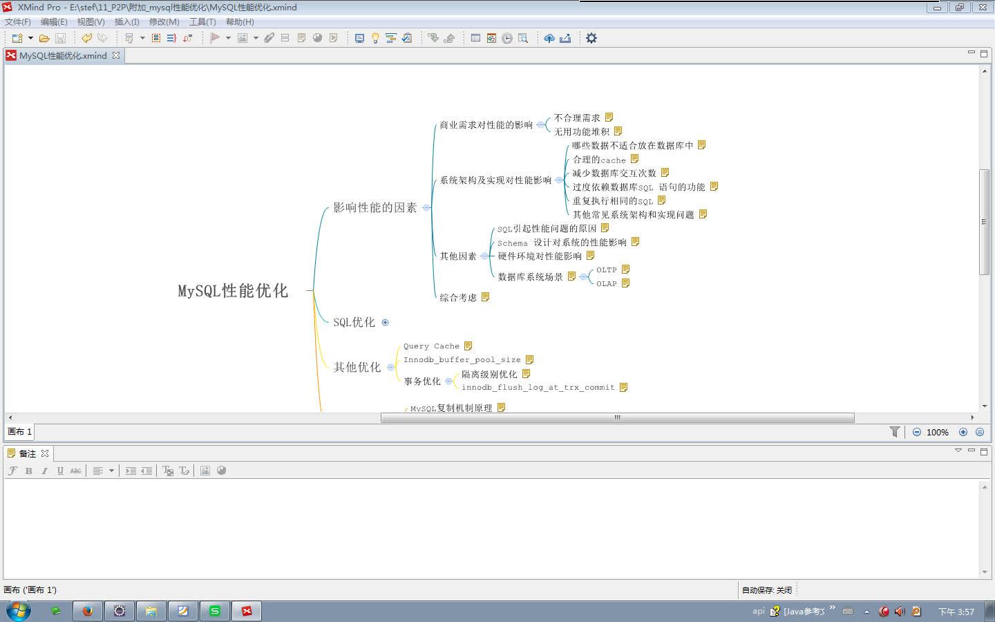
Task: Open a file with the folder icon
Action: (x=44, y=38)
